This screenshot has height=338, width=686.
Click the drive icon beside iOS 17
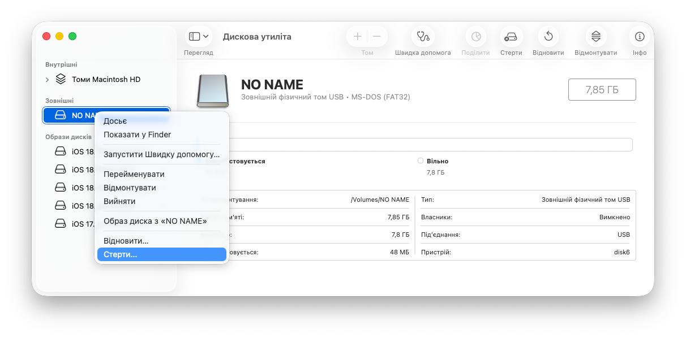61,223
